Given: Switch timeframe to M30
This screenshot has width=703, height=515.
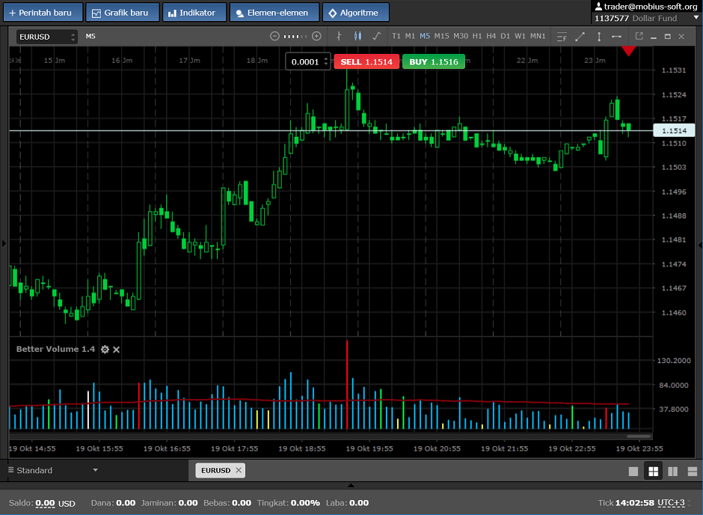Looking at the screenshot, I should (x=461, y=36).
